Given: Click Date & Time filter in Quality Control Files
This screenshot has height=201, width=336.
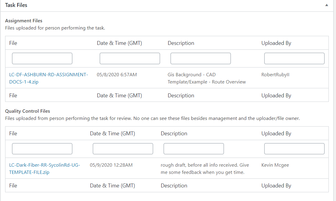Looking at the screenshot, I should point(123,149).
